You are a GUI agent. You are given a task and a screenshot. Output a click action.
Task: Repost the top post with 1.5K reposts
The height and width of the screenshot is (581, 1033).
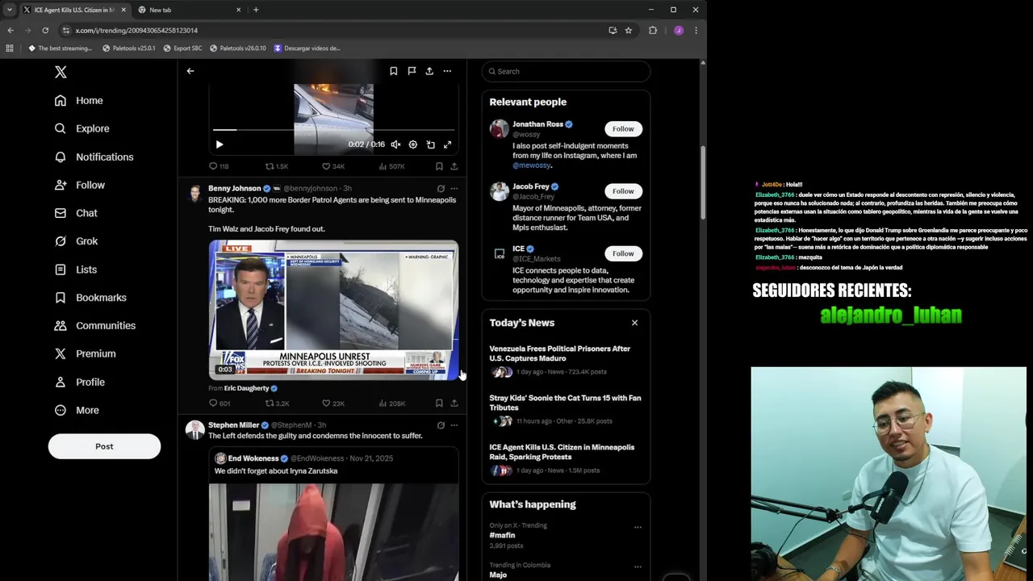277,166
